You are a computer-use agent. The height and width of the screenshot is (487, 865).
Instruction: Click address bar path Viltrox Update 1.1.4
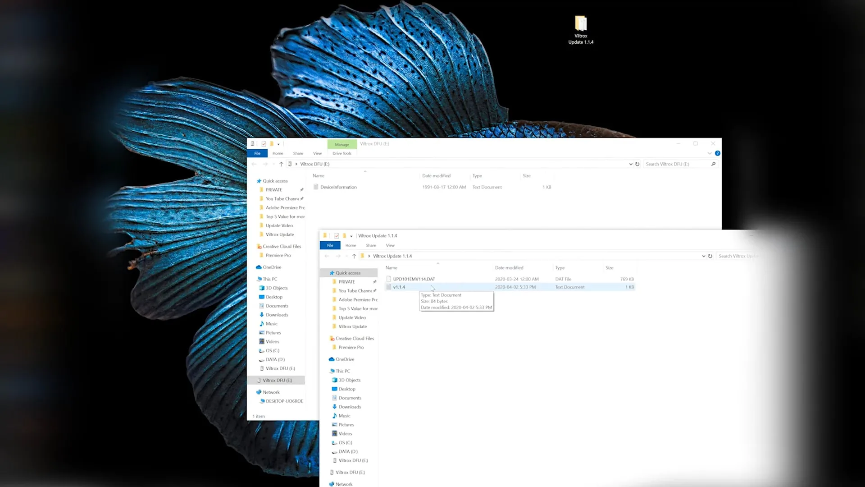(392, 256)
